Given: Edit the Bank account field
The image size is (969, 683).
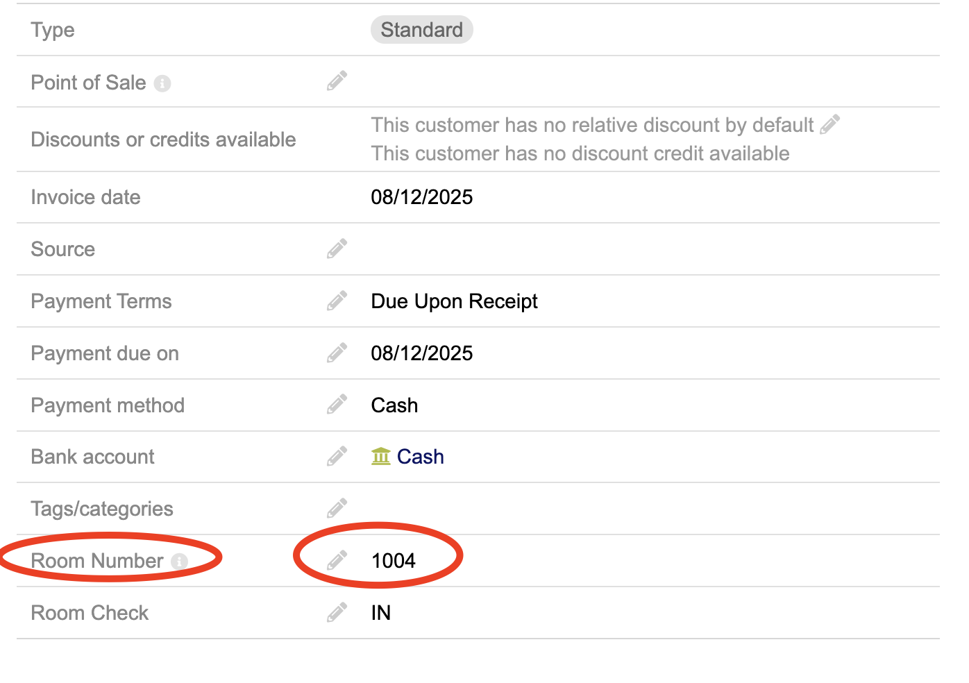Looking at the screenshot, I should [337, 456].
